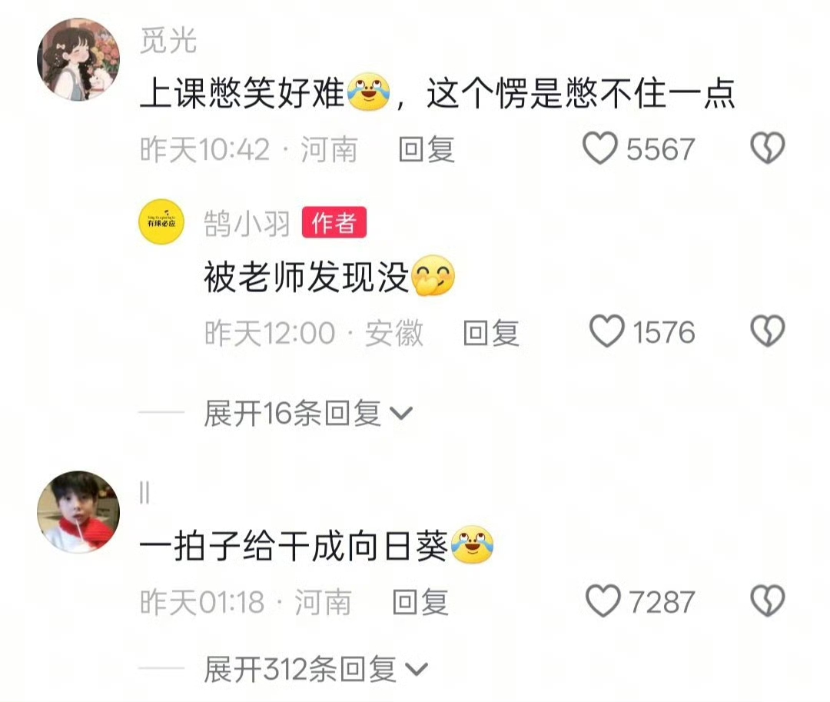830x702 pixels.
Task: Expand the 16 replies thread
Action: click(307, 413)
